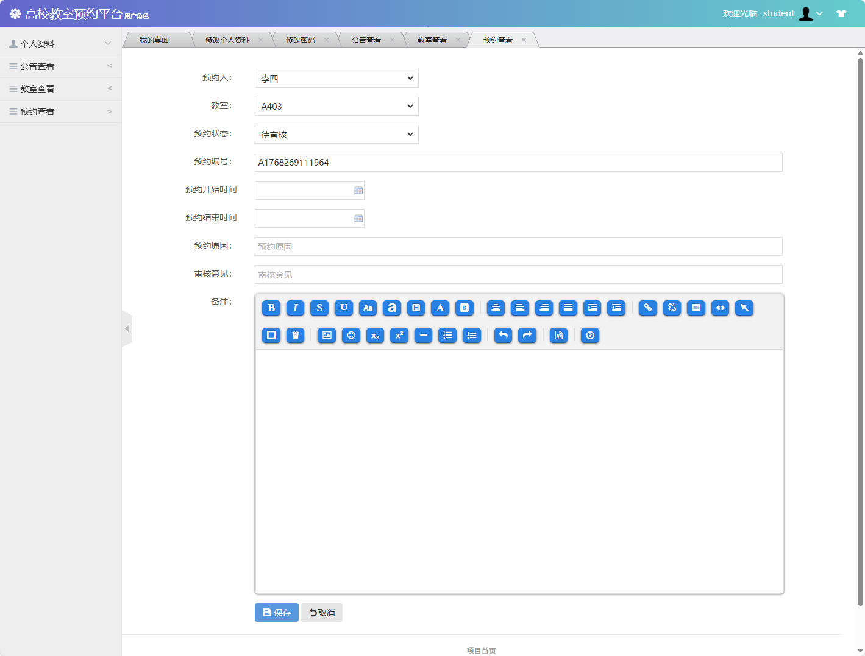Apply italic formatting in the editor
This screenshot has width=865, height=656.
click(295, 308)
